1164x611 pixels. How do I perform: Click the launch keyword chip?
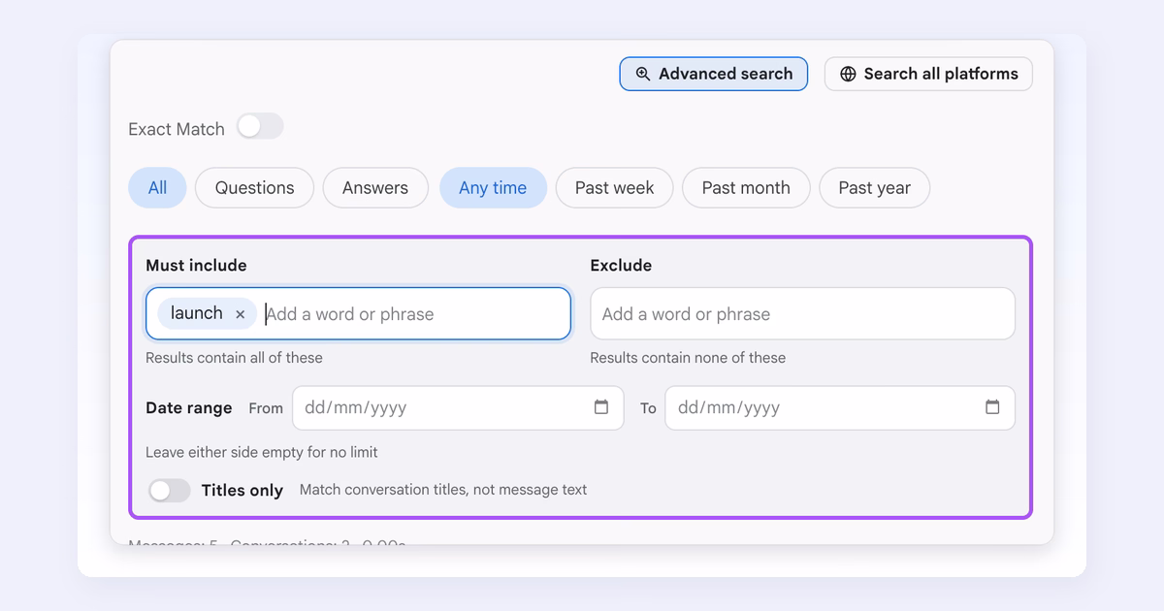[207, 313]
